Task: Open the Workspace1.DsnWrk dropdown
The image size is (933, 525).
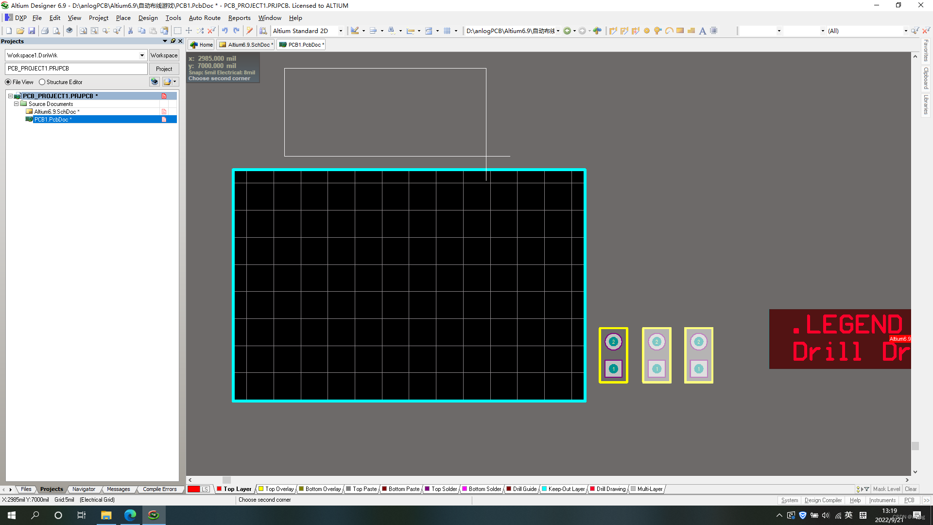Action: (142, 55)
